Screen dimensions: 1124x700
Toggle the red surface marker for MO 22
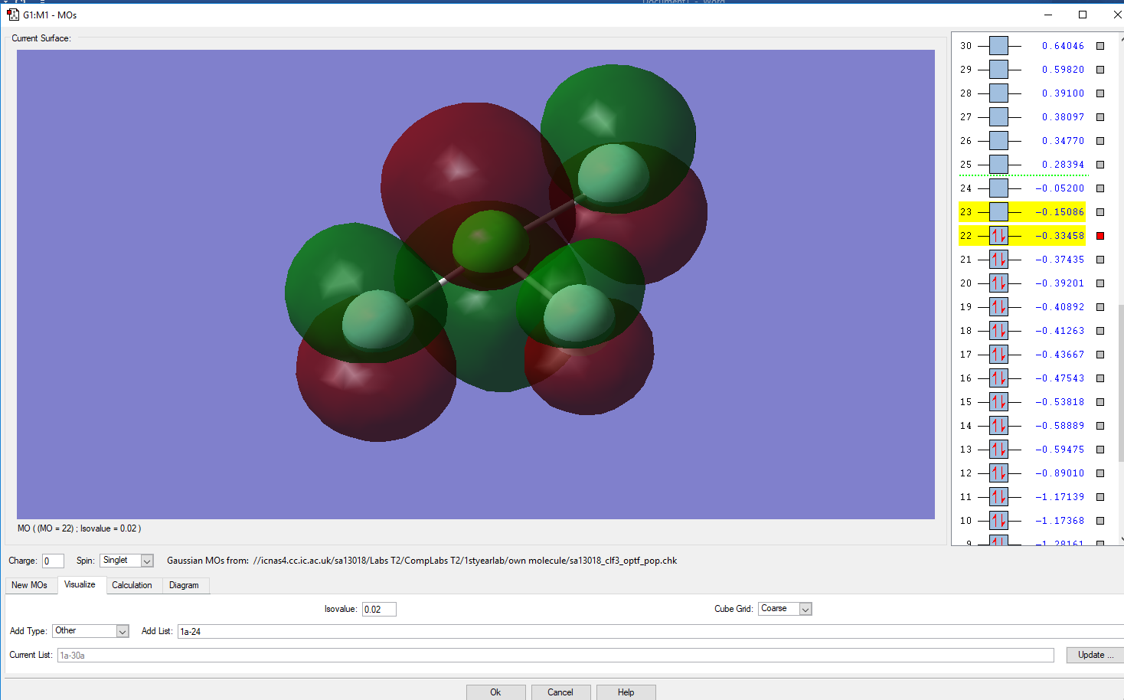tap(1100, 236)
